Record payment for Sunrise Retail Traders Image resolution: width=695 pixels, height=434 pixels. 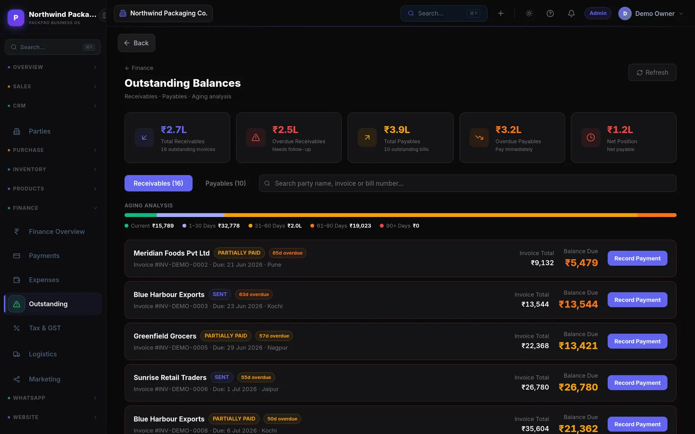coord(637,383)
